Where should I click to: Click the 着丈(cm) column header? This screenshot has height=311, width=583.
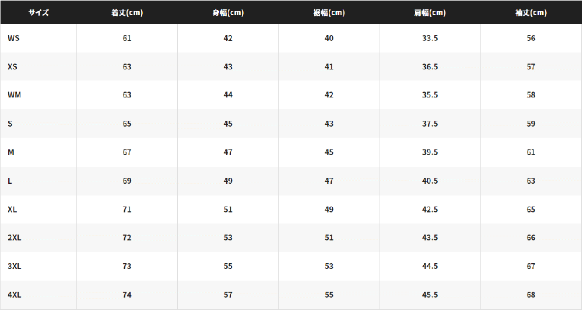pos(127,13)
